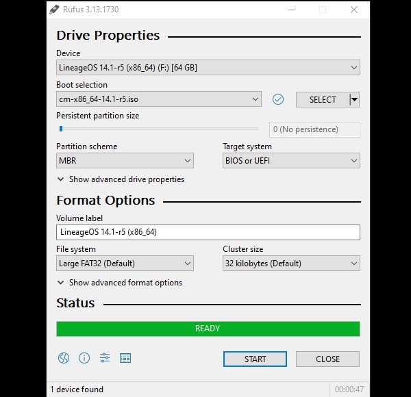Expand Show advanced format options

pyautogui.click(x=119, y=283)
